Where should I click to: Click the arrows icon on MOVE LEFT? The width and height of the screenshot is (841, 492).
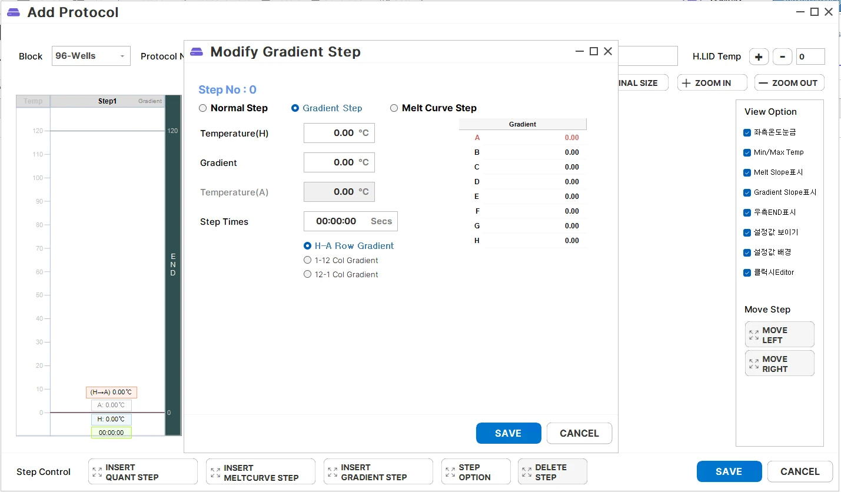coord(754,335)
